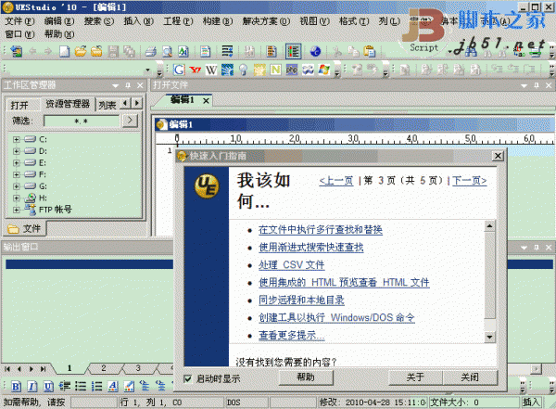This screenshot has width=556, height=409.
Task: Switch to the 资源管理器 tab
Action: (68, 104)
